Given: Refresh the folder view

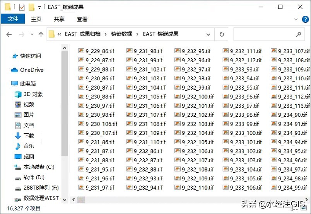Looking at the screenshot, I should tap(222, 34).
